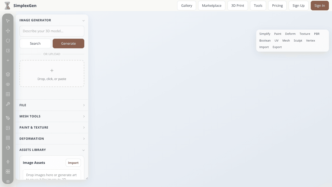
Task: Click Import in floating tool panel
Action: [264, 47]
